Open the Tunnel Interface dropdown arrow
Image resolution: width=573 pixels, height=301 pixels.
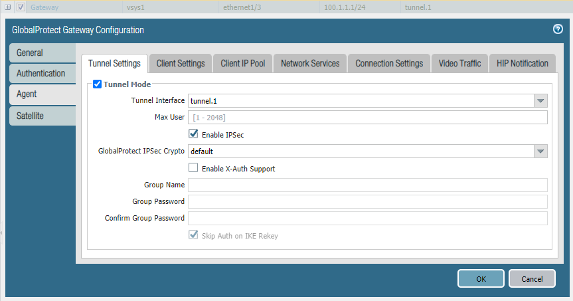(x=540, y=100)
